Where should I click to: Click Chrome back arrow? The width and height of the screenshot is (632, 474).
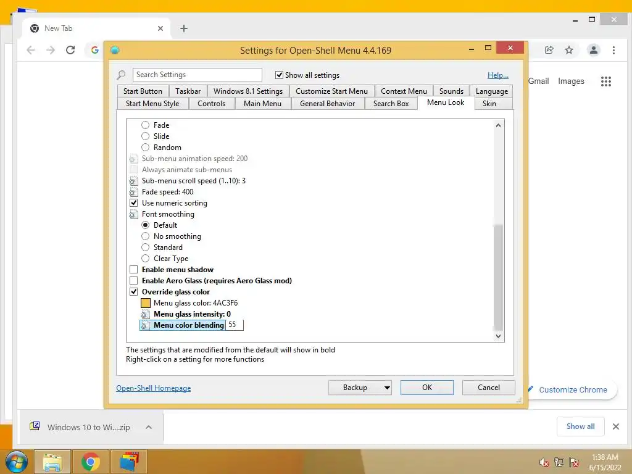(31, 50)
